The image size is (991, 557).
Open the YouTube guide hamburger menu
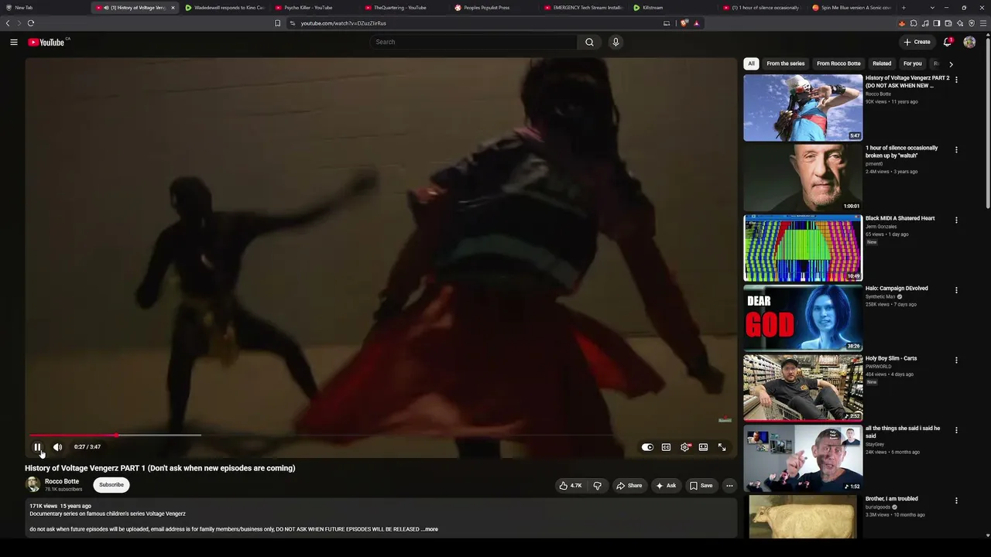[x=14, y=42]
